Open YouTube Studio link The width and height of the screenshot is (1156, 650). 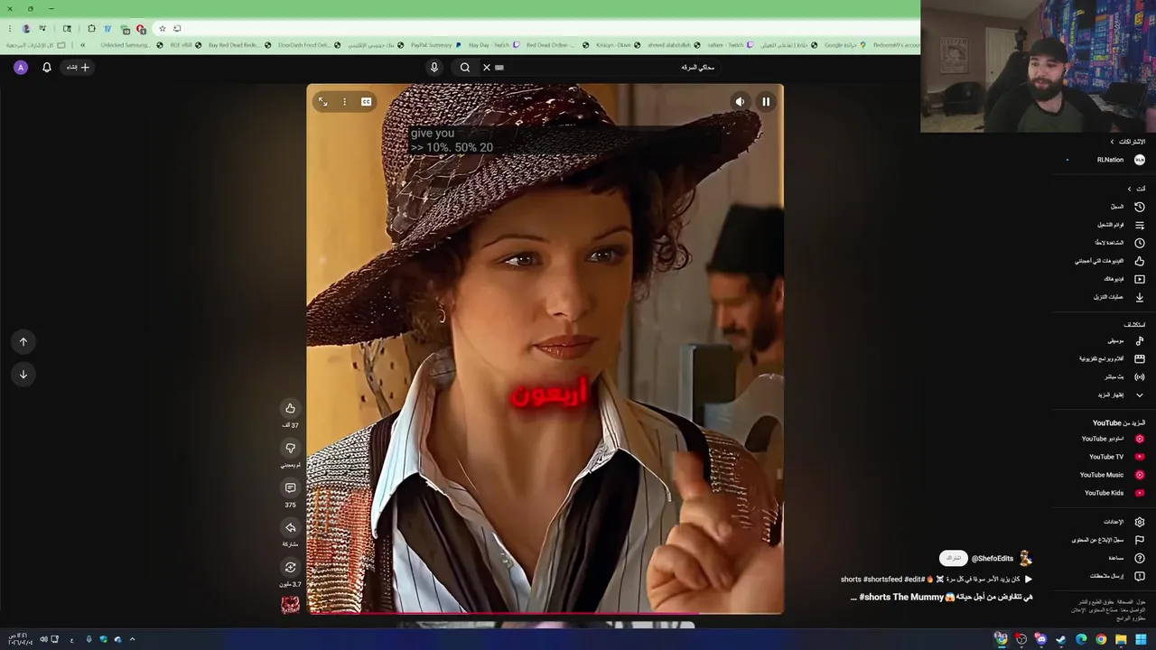click(1104, 439)
